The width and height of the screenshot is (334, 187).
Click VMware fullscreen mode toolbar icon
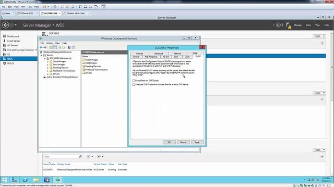pyautogui.click(x=91, y=7)
